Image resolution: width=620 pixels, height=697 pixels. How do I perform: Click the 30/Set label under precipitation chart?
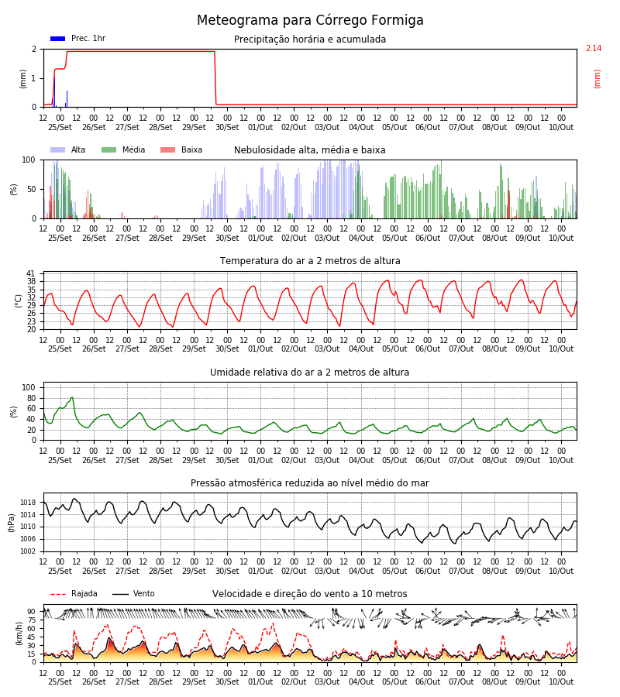[x=227, y=127]
